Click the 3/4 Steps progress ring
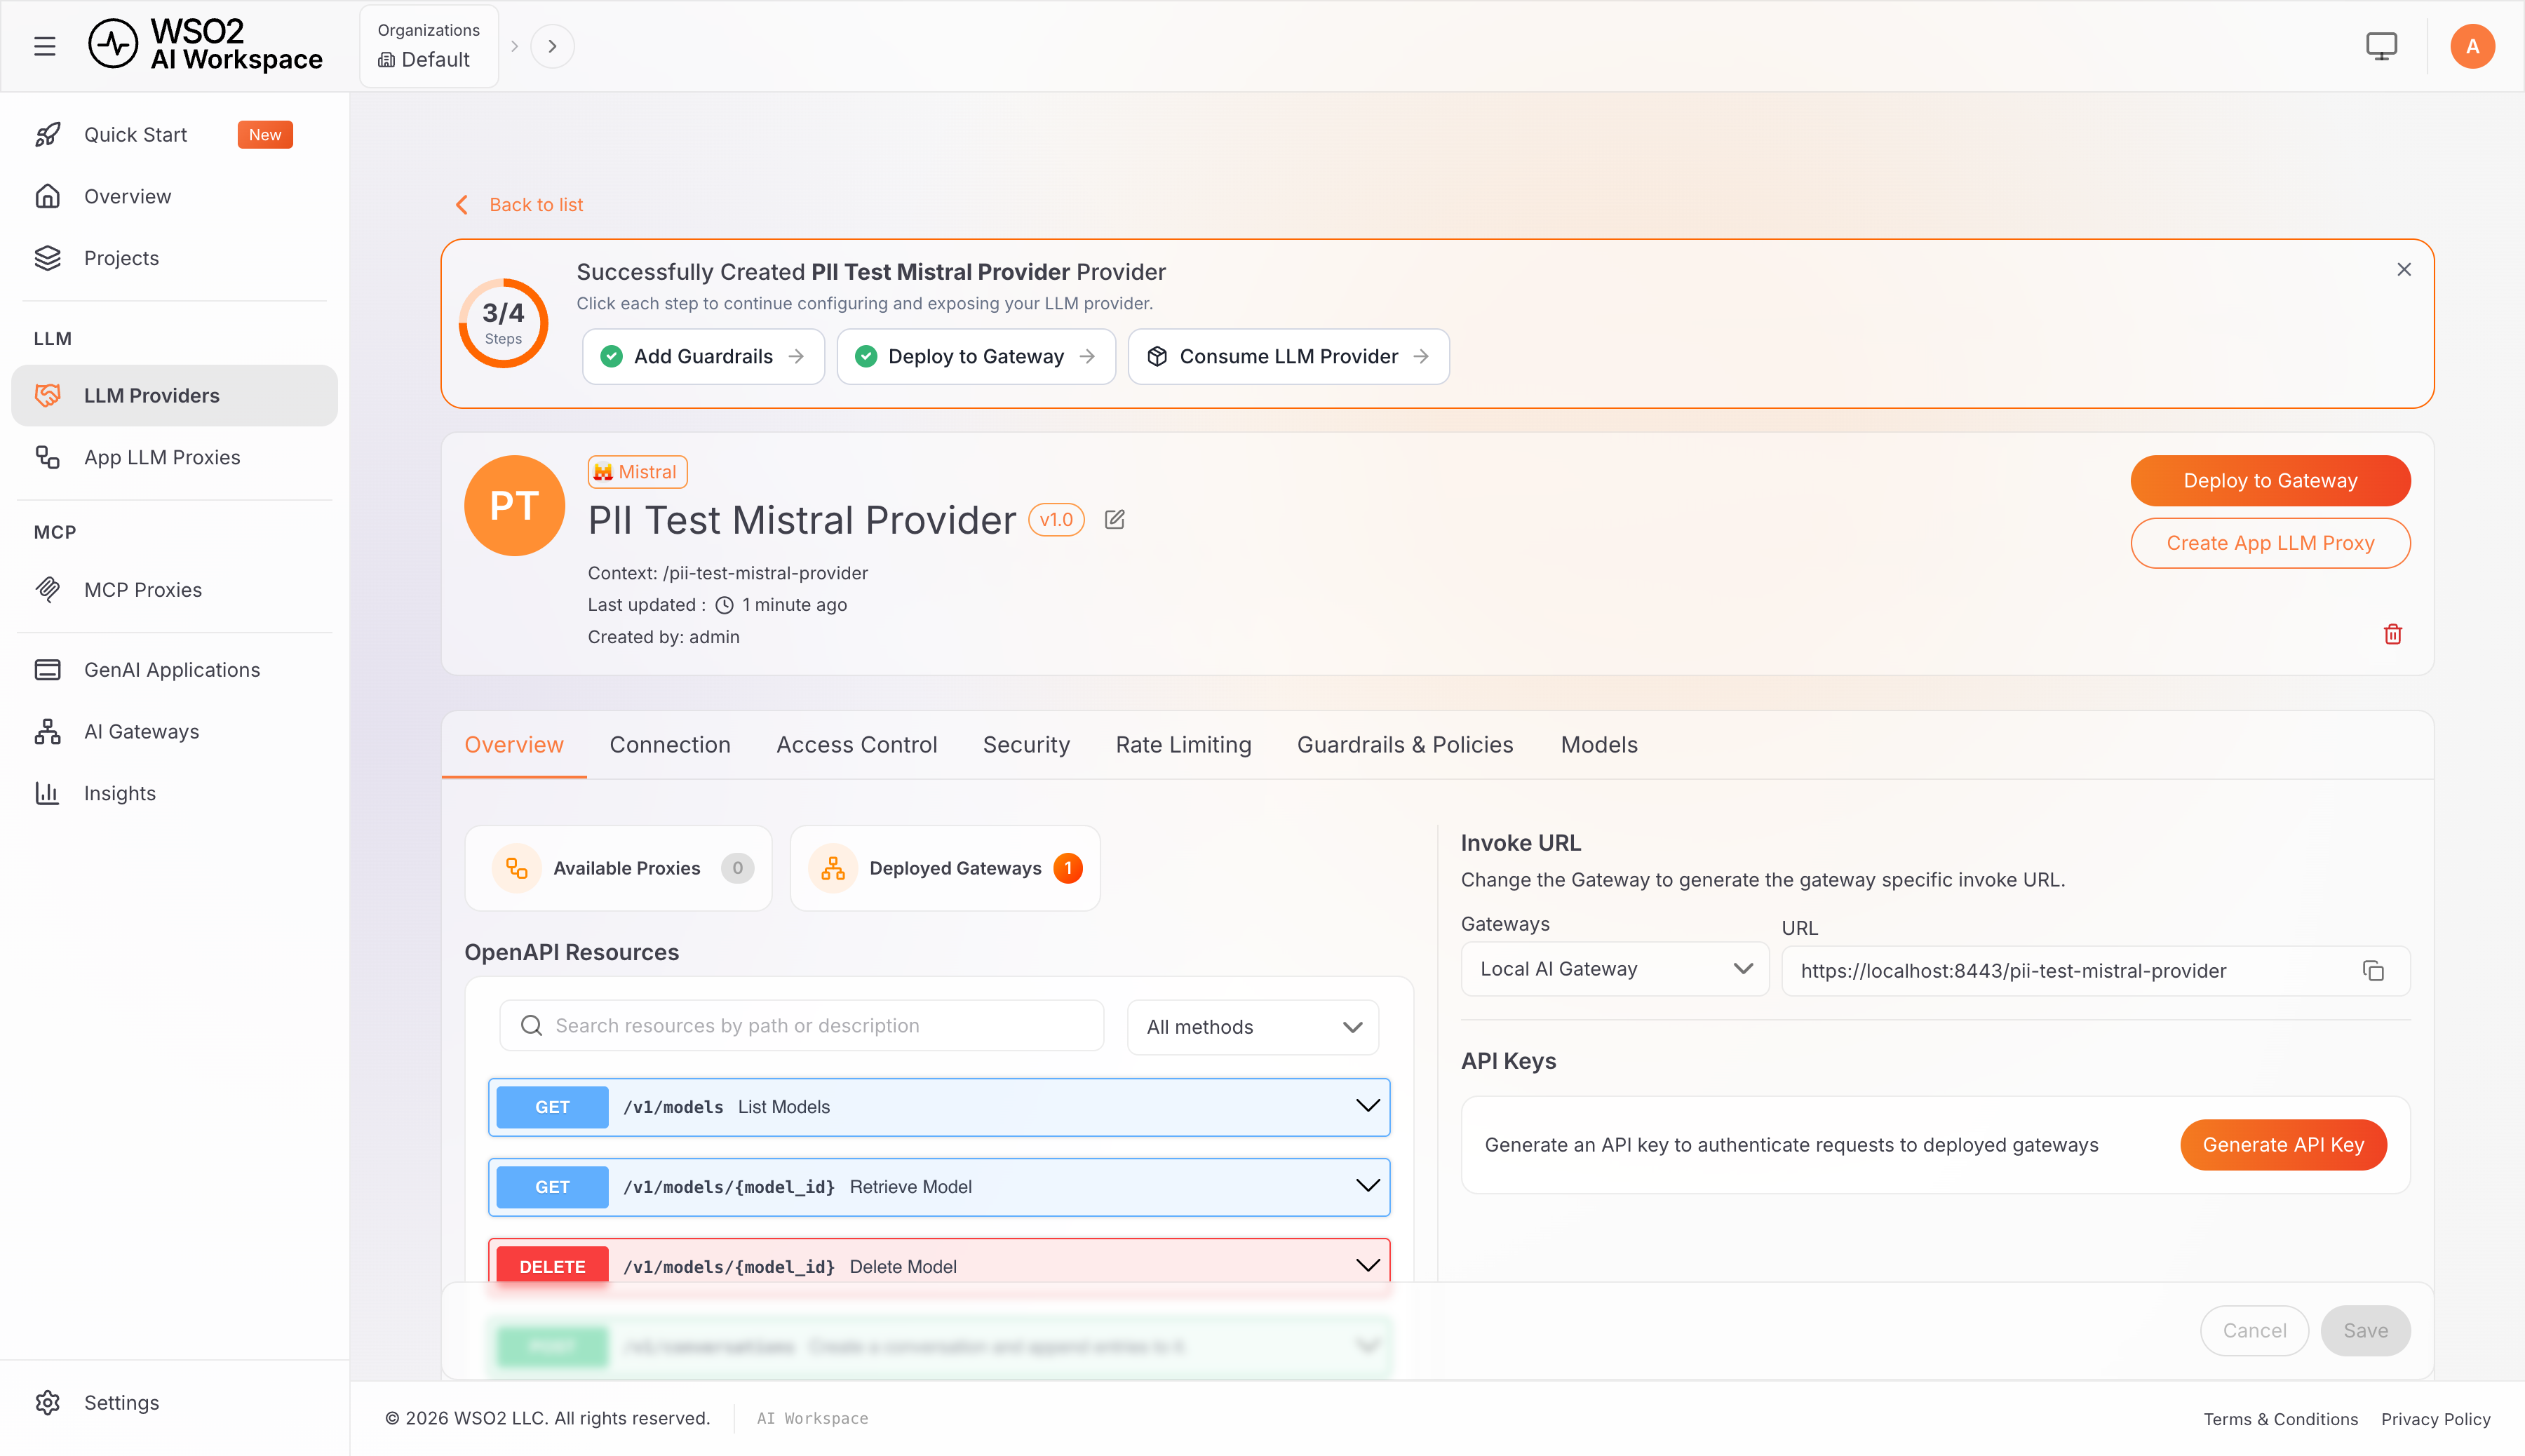The width and height of the screenshot is (2525, 1456). click(503, 323)
